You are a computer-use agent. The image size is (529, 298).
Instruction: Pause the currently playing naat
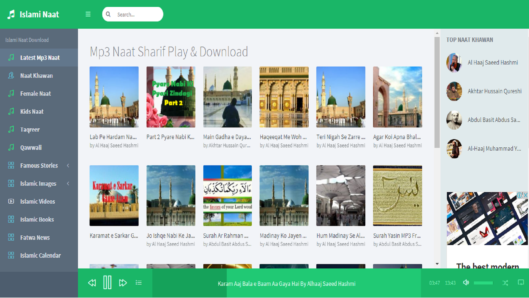point(107,283)
